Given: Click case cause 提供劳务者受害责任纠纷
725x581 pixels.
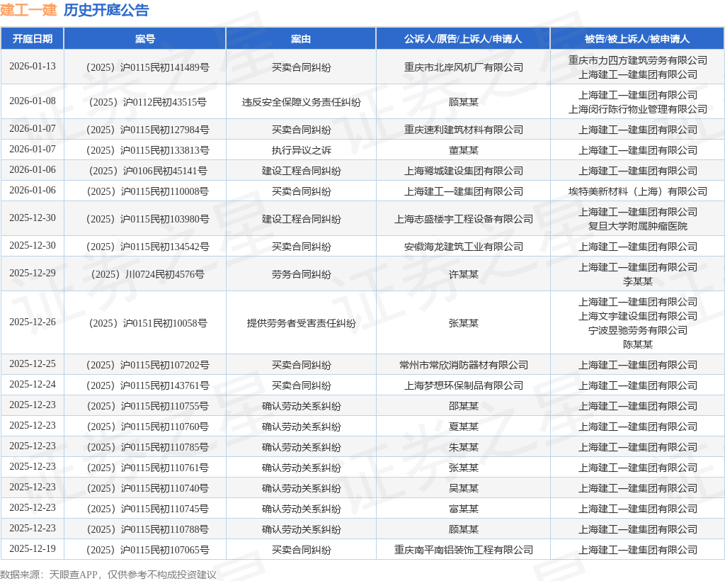Looking at the screenshot, I should click(301, 323).
